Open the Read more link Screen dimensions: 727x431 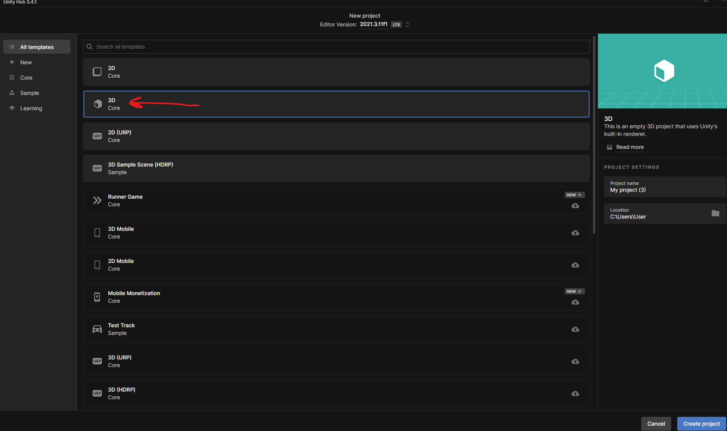tap(630, 147)
